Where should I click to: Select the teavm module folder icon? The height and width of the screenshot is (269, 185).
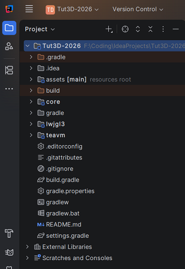(x=41, y=135)
